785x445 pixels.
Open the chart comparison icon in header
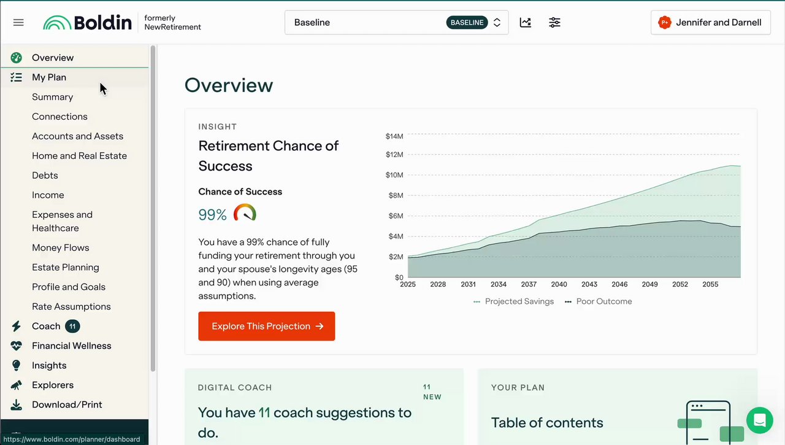(x=526, y=23)
